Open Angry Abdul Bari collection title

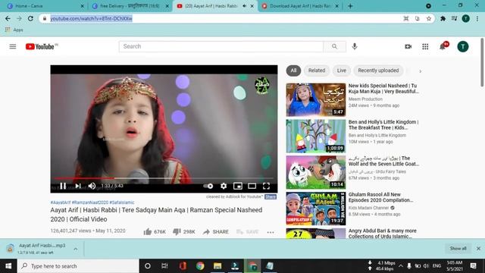pos(382,234)
